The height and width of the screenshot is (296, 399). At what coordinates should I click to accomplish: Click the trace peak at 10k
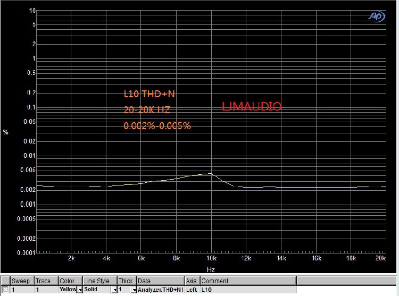[211, 174]
